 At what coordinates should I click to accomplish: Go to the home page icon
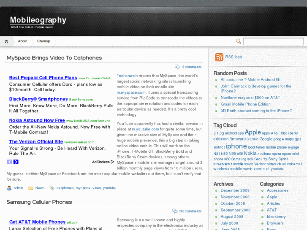click(6, 41)
